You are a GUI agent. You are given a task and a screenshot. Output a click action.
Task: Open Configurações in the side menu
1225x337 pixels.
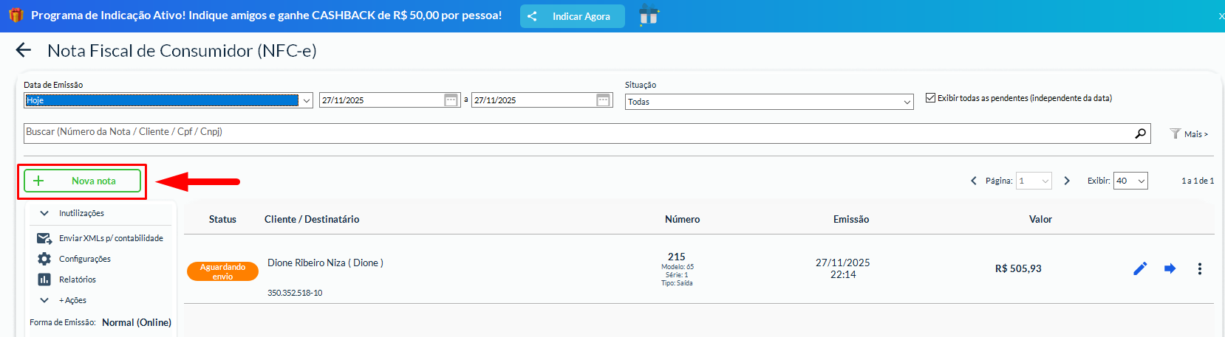pyautogui.click(x=84, y=259)
